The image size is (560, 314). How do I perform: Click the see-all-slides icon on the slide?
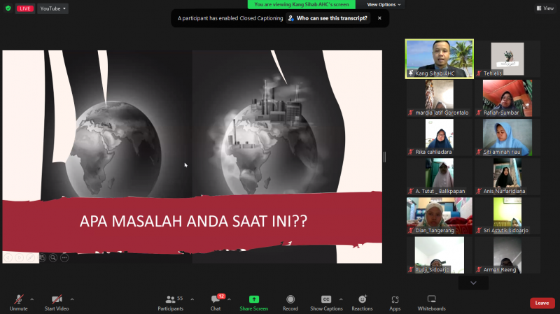pos(42,257)
